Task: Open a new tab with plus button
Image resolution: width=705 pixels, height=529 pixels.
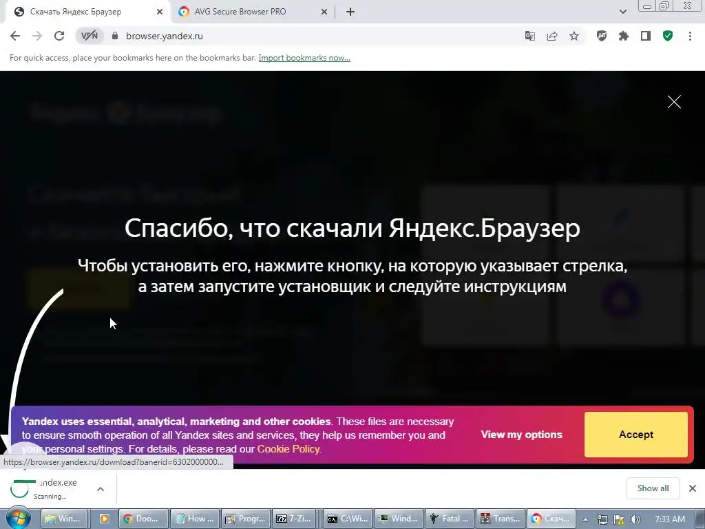Action: coord(350,12)
